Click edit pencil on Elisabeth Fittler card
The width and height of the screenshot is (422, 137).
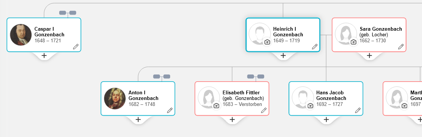click(x=264, y=110)
